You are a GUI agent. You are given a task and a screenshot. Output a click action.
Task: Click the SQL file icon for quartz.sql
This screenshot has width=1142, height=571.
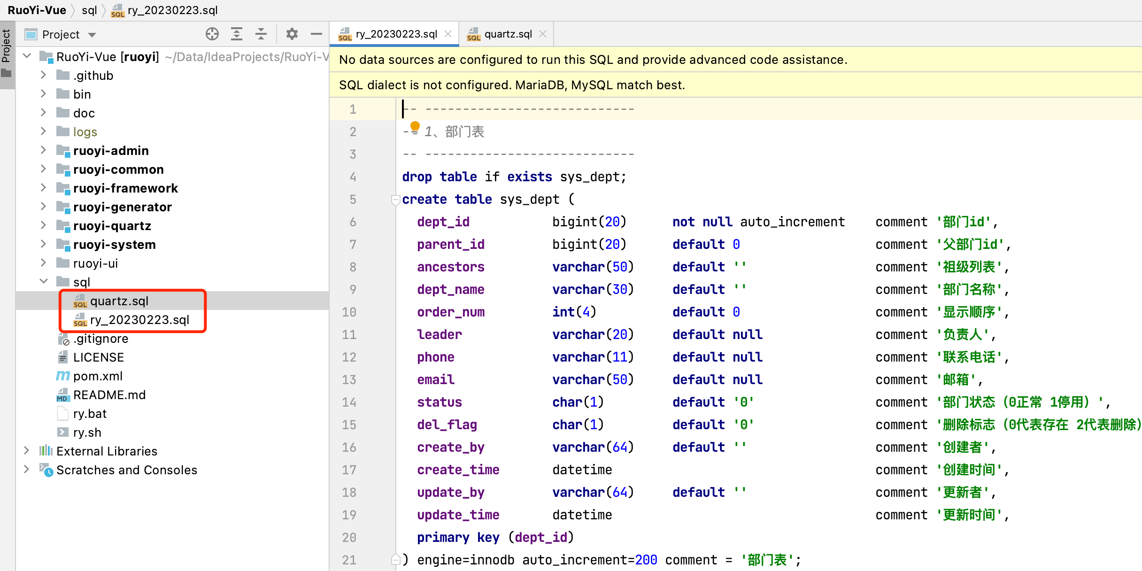79,301
